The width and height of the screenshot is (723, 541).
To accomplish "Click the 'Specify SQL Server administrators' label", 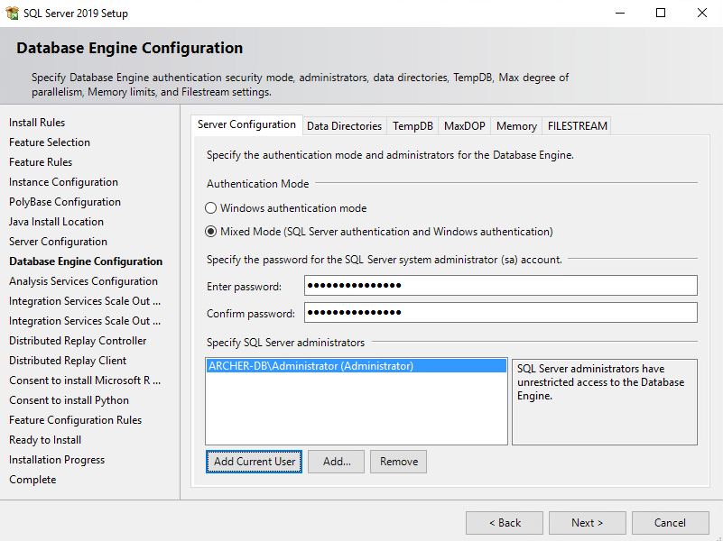I will tap(285, 343).
